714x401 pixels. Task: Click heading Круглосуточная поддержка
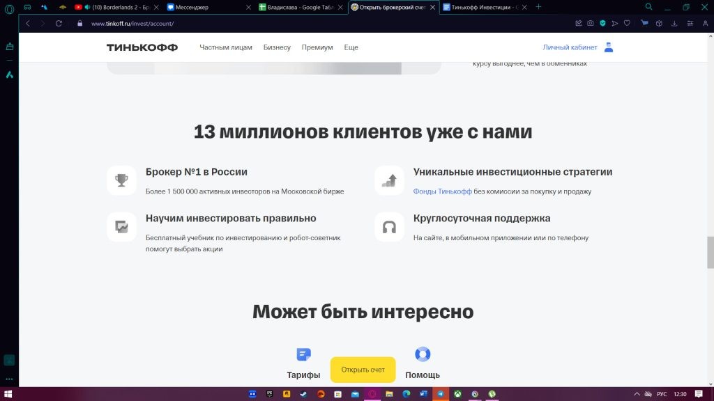click(x=482, y=218)
